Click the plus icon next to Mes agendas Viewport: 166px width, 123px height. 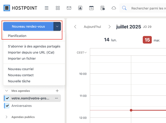coord(57,91)
